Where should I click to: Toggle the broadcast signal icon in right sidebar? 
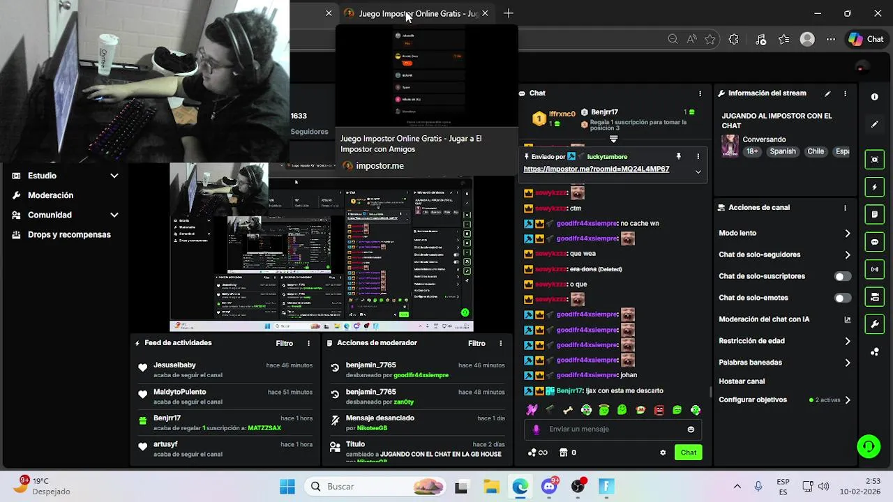(x=875, y=269)
